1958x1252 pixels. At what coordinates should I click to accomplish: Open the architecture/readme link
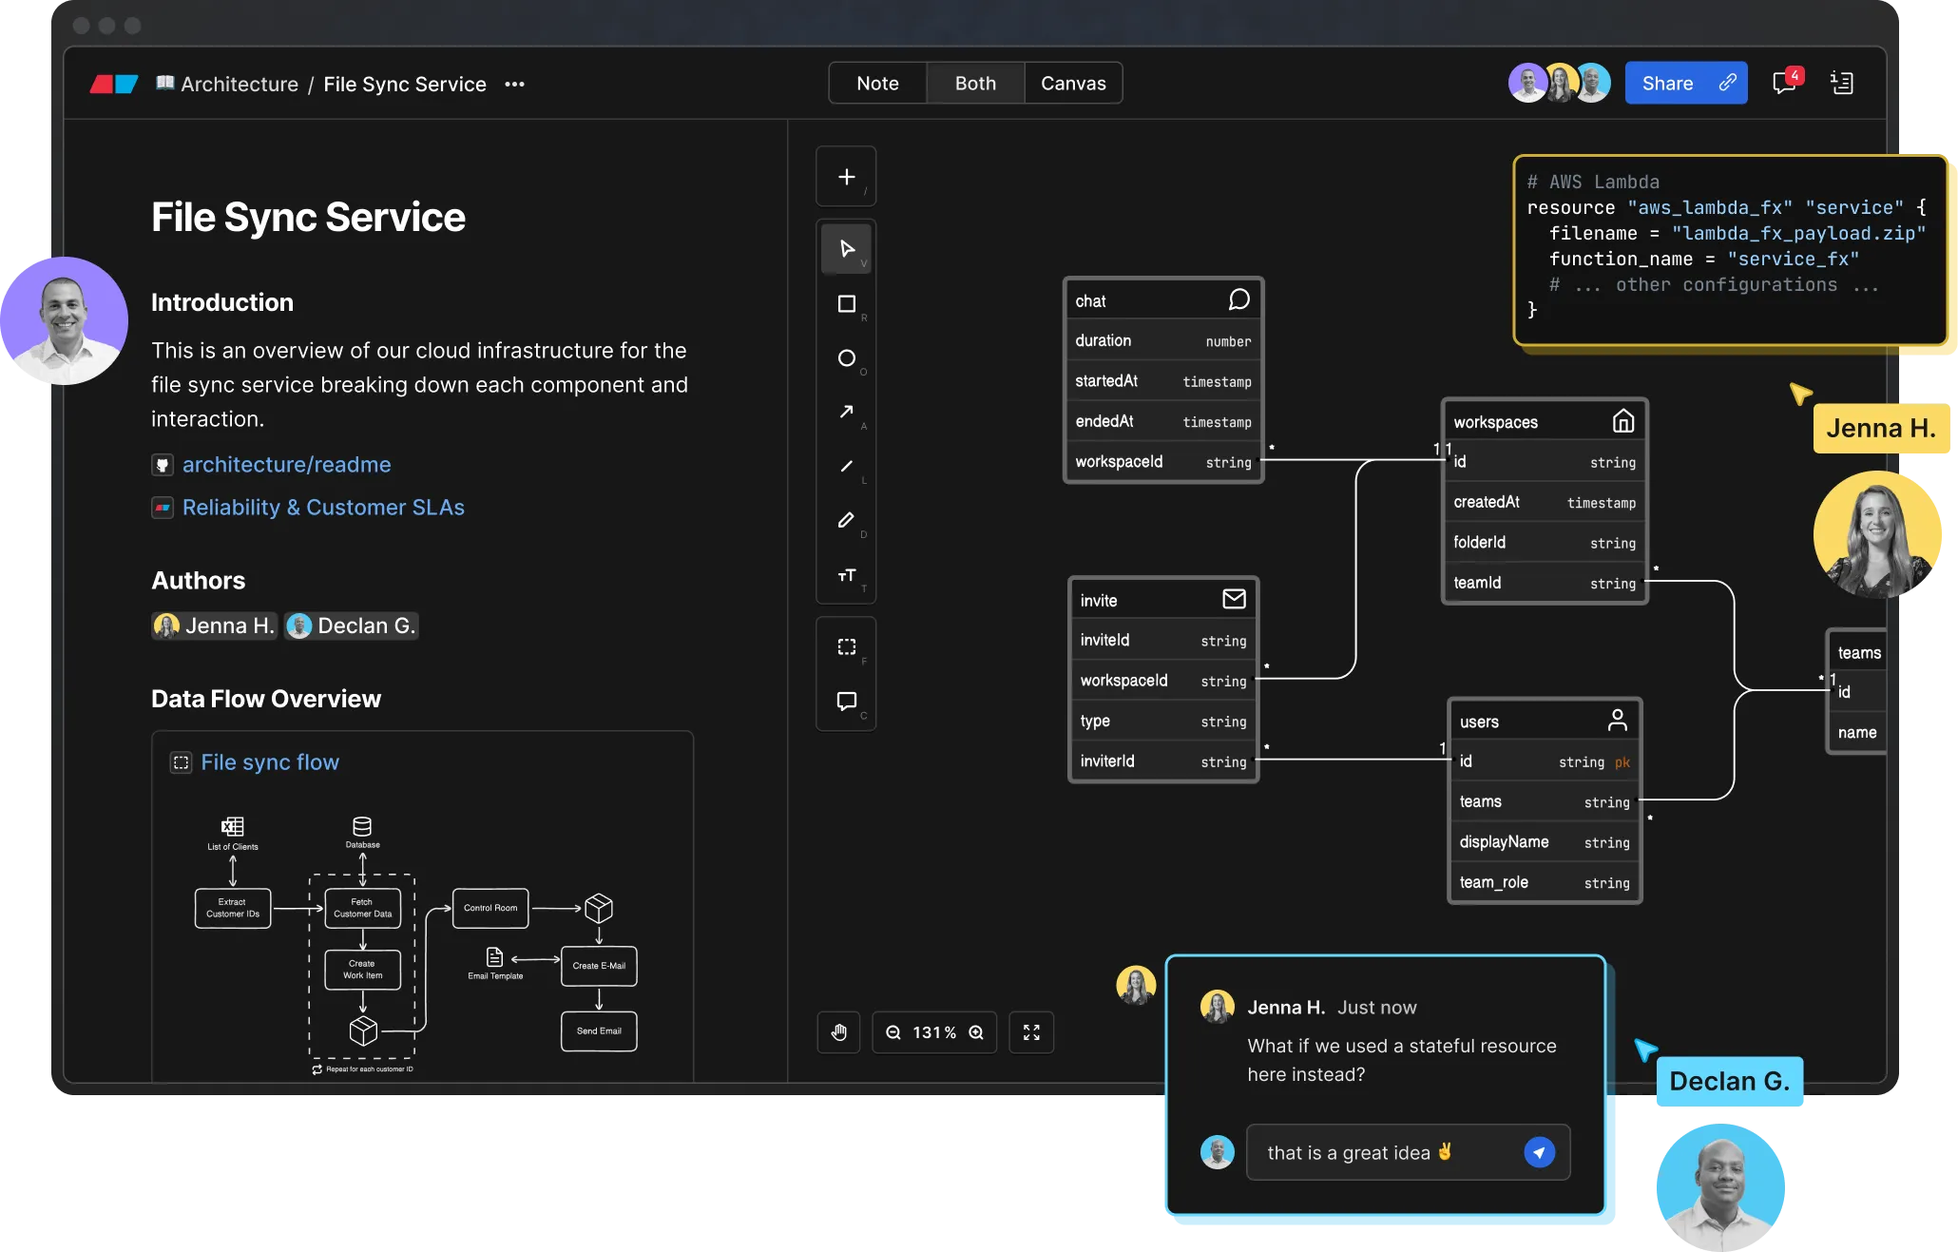point(286,465)
